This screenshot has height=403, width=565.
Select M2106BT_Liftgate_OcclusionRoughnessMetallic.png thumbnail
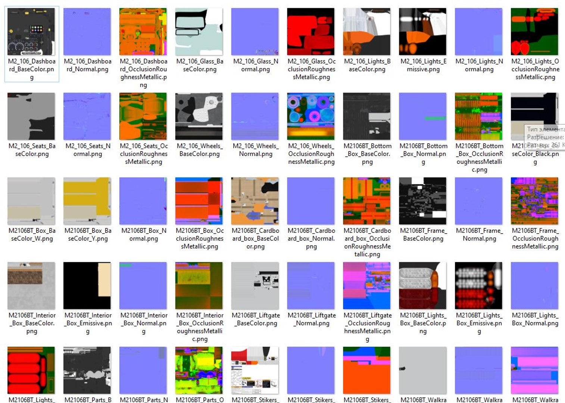click(367, 286)
